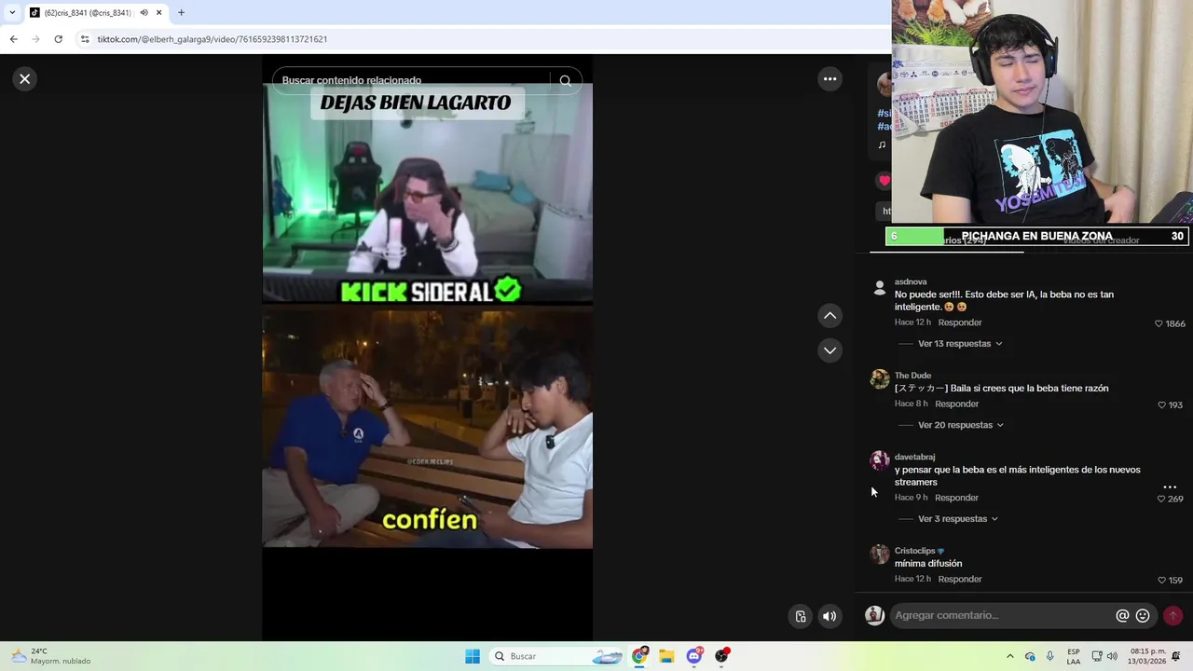Open the emoji picker in comment box
Viewport: 1193px width, 671px height.
pos(1143,615)
